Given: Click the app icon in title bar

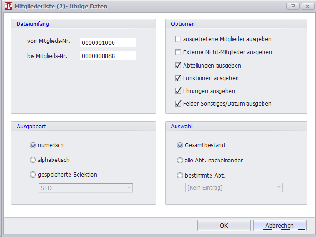Looking at the screenshot, I should (8, 7).
